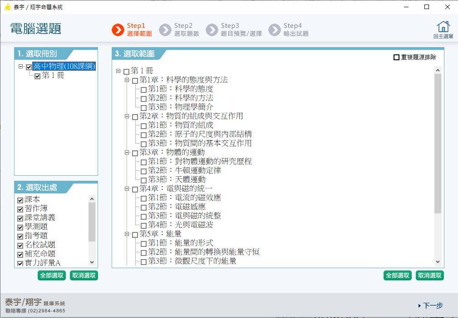Viewport: 458px width, 318px height.
Task: Select 第1節：對物體運動的研究歷程 row
Action: [x=200, y=161]
